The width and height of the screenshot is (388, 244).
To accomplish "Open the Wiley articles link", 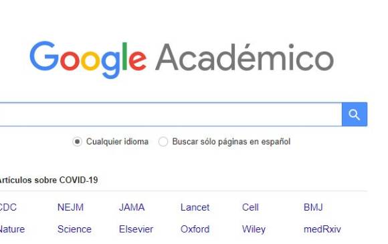I will click(x=254, y=229).
